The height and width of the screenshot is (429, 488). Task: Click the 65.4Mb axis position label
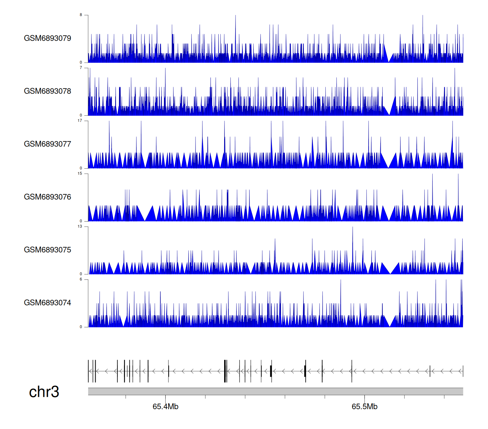click(165, 407)
